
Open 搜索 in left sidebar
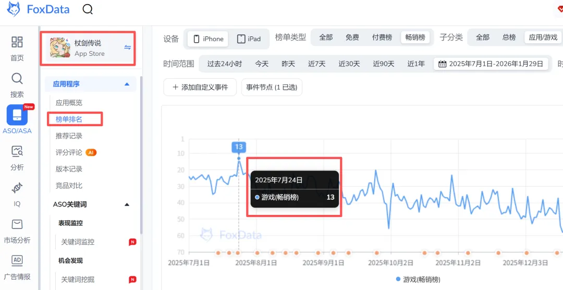pos(17,85)
